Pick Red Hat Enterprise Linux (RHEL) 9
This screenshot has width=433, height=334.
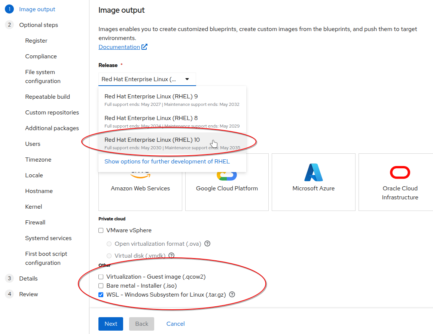151,96
